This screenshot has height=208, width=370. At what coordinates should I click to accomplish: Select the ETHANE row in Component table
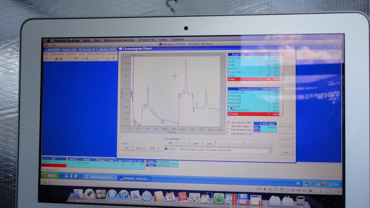pyautogui.click(x=253, y=114)
